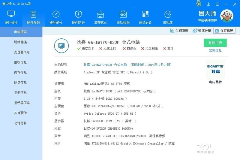240x160 pixels.
Task: Open 处理器信息 in the sidebar
Action: point(22,52)
